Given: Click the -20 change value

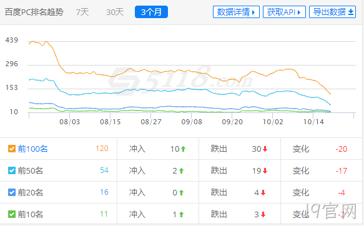Looking at the screenshot, I should pos(342,149).
